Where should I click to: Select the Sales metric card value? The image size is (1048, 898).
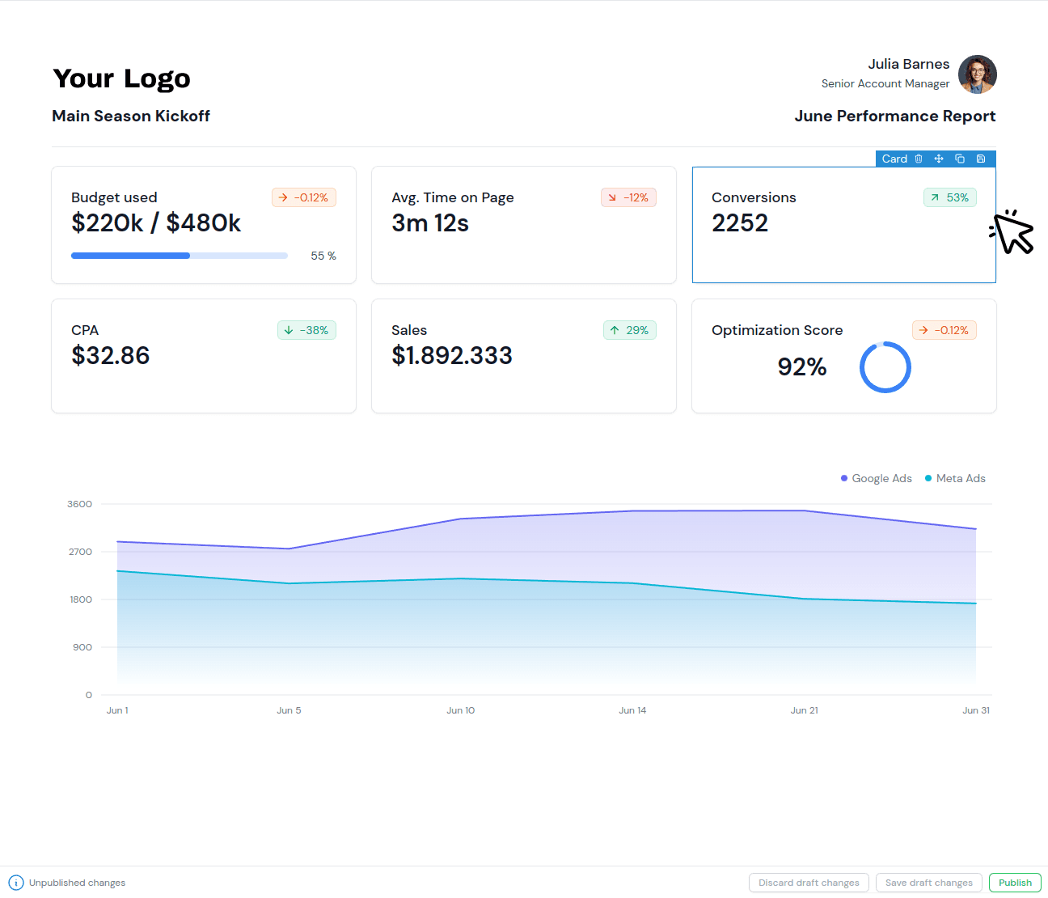coord(452,355)
